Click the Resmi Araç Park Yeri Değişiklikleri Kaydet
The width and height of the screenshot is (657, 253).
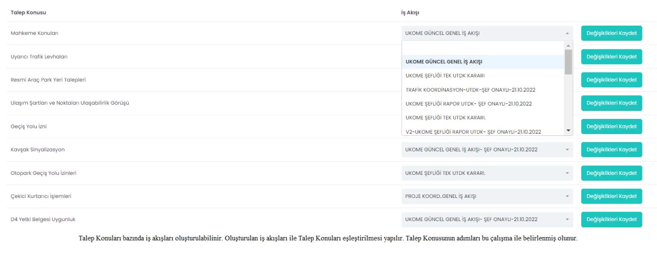click(x=611, y=80)
